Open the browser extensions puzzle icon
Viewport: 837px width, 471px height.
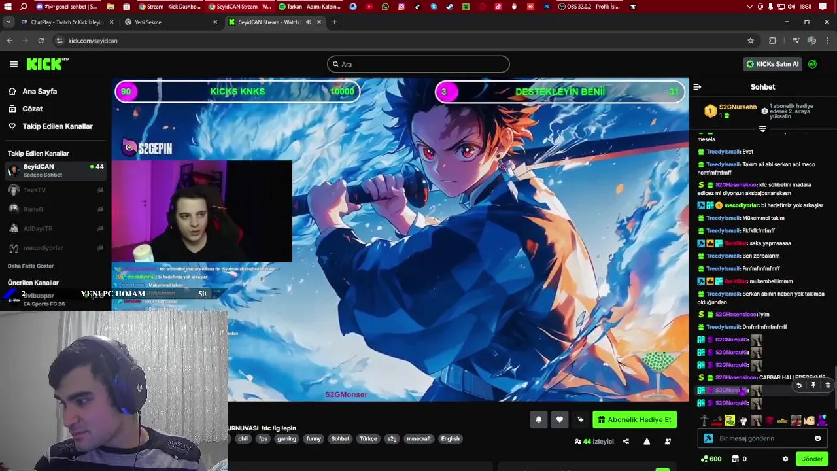(x=772, y=41)
